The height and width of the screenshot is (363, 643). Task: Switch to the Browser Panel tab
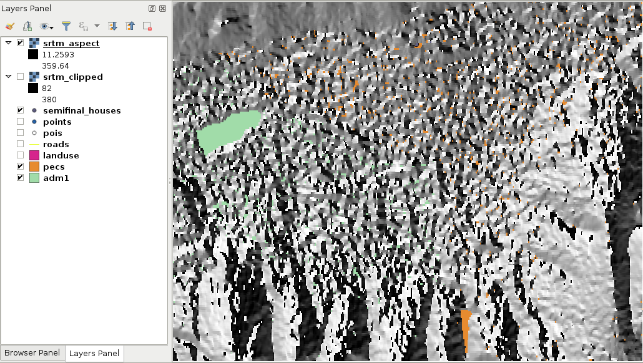[x=32, y=353]
